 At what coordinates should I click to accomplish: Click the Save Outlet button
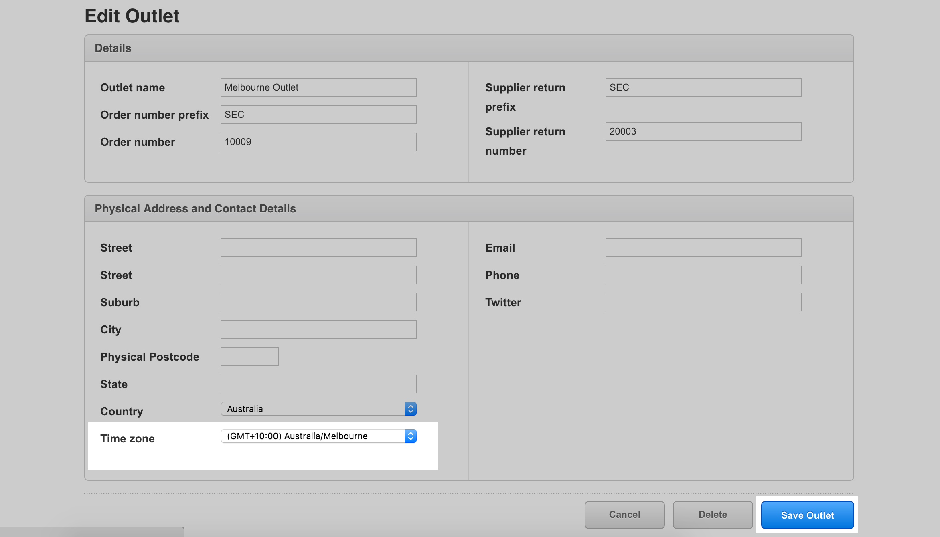click(x=807, y=515)
